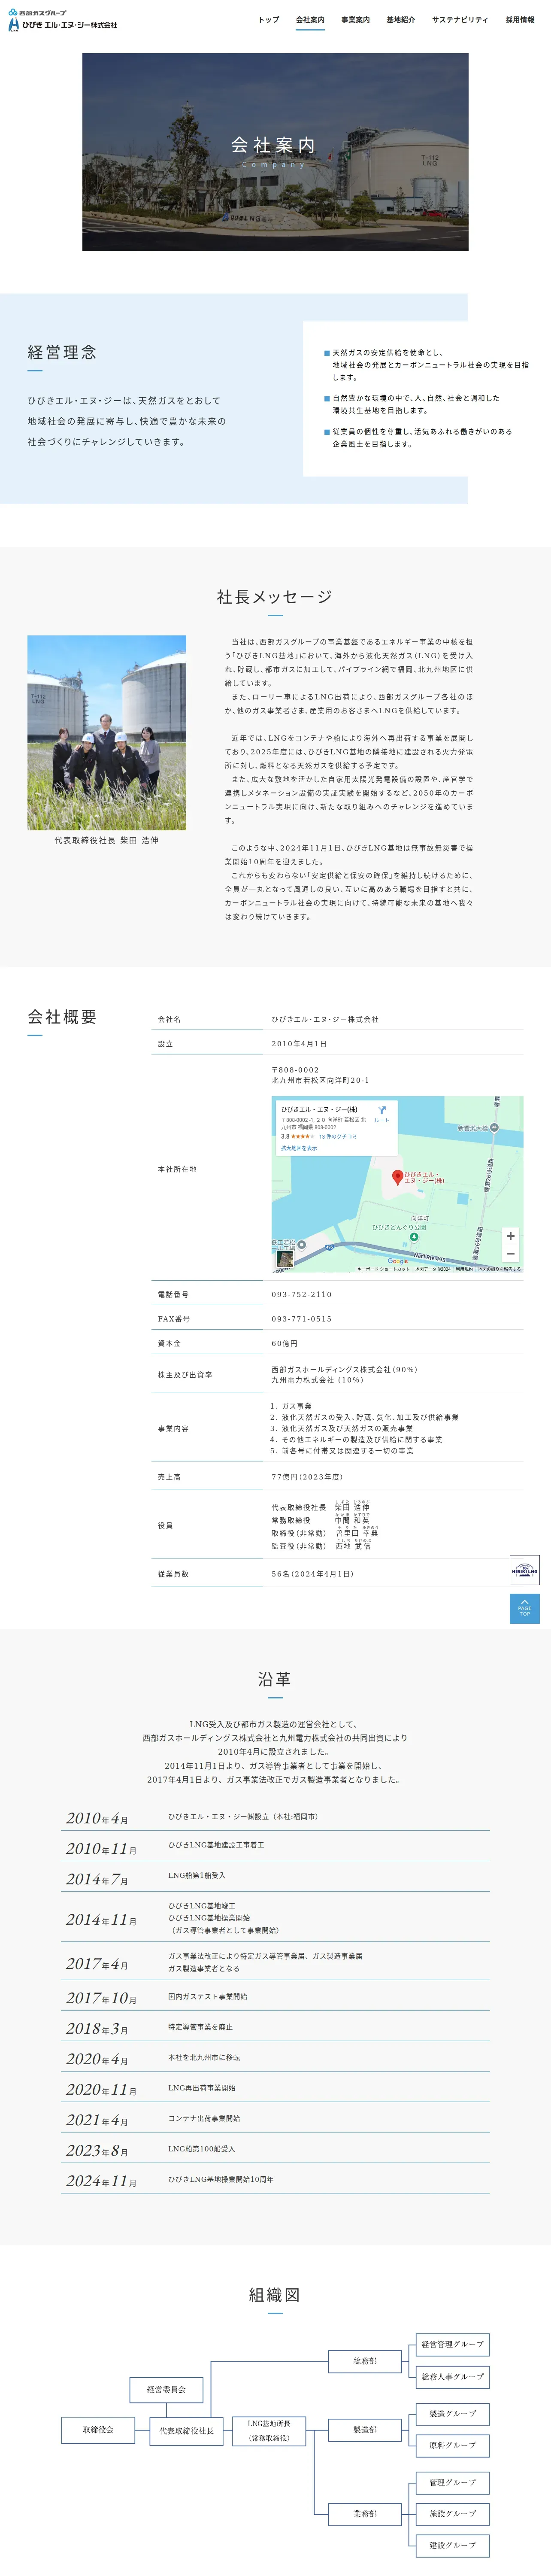Image resolution: width=551 pixels, height=2576 pixels.
Task: Click the floating HIBIKI LNG badge icon
Action: pyautogui.click(x=525, y=1570)
